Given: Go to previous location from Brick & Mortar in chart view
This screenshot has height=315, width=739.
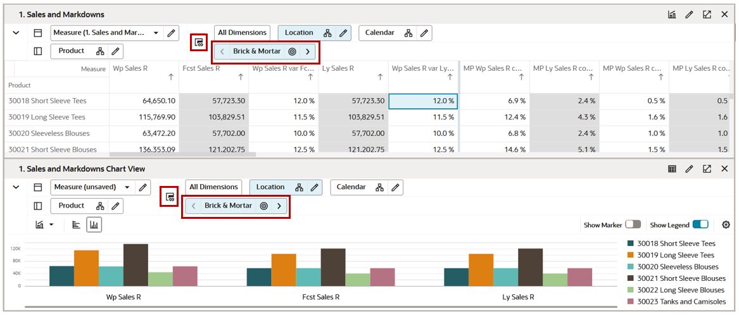Looking at the screenshot, I should coord(194,206).
